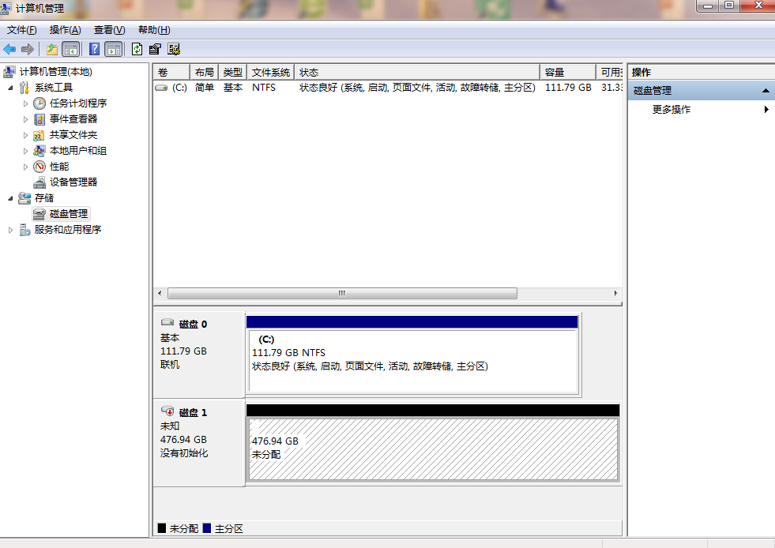Open the 文件(F) menu

tap(22, 30)
